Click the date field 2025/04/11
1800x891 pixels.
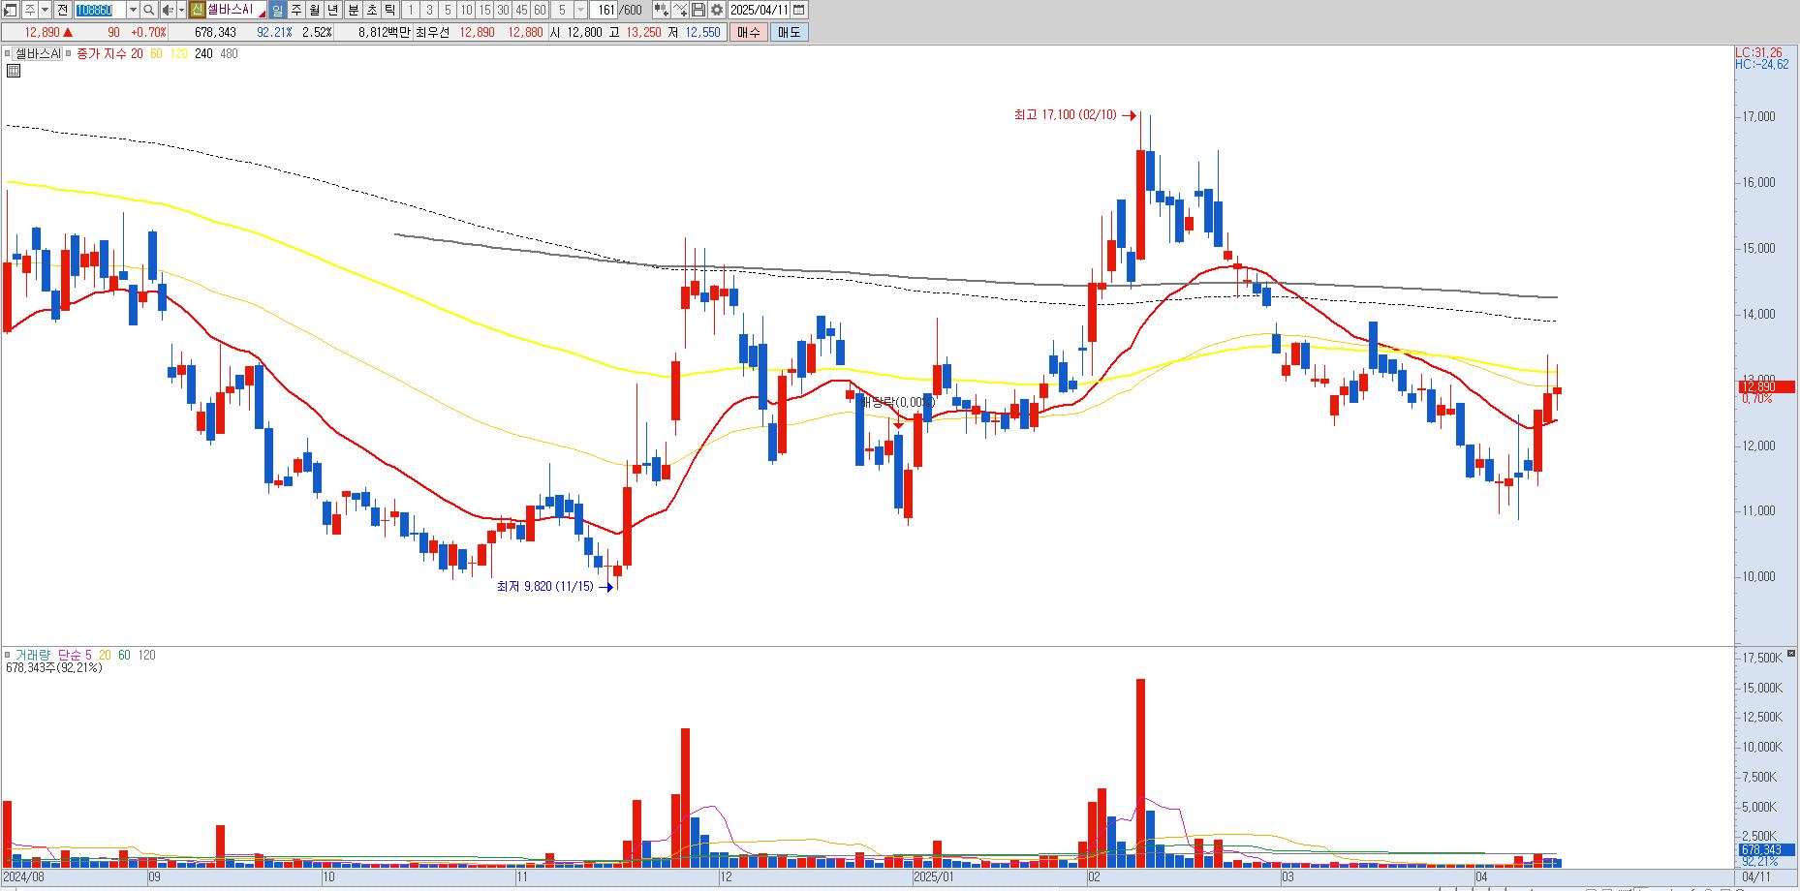(760, 10)
